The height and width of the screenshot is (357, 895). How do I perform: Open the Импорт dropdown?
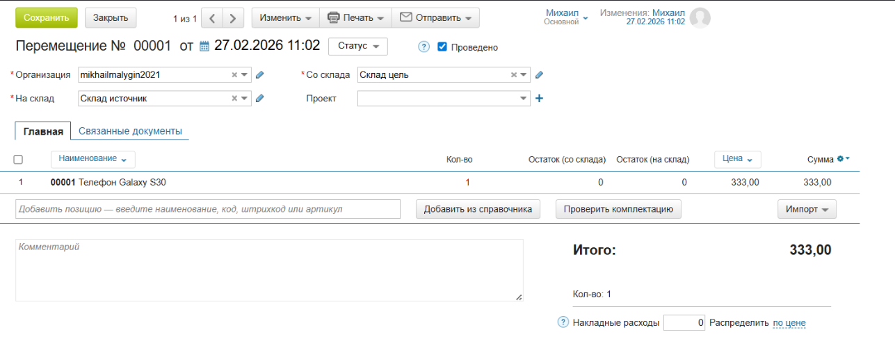pyautogui.click(x=806, y=209)
